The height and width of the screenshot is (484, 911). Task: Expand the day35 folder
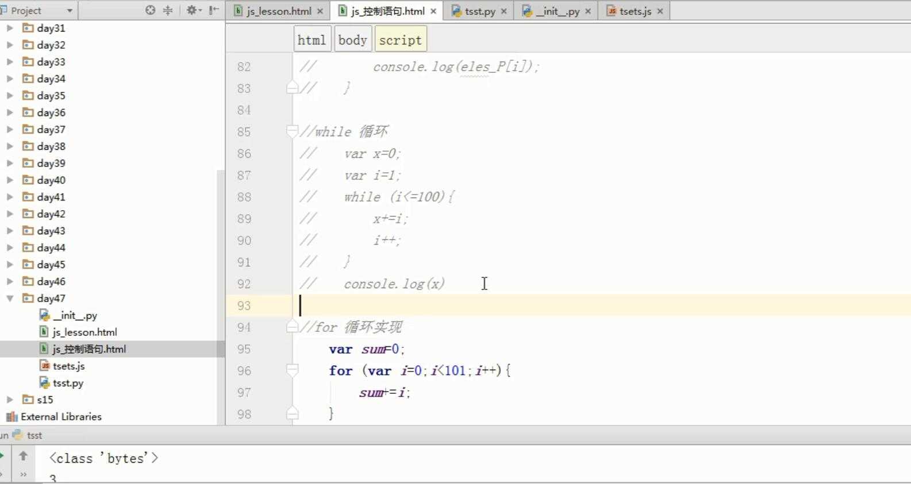coord(9,95)
